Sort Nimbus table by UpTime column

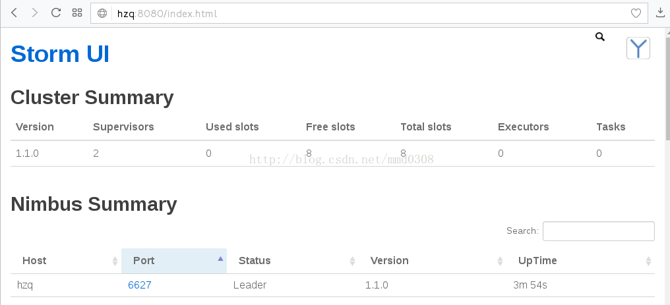[581, 261]
